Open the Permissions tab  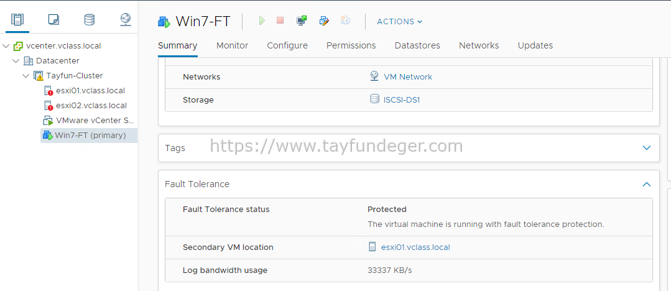351,45
